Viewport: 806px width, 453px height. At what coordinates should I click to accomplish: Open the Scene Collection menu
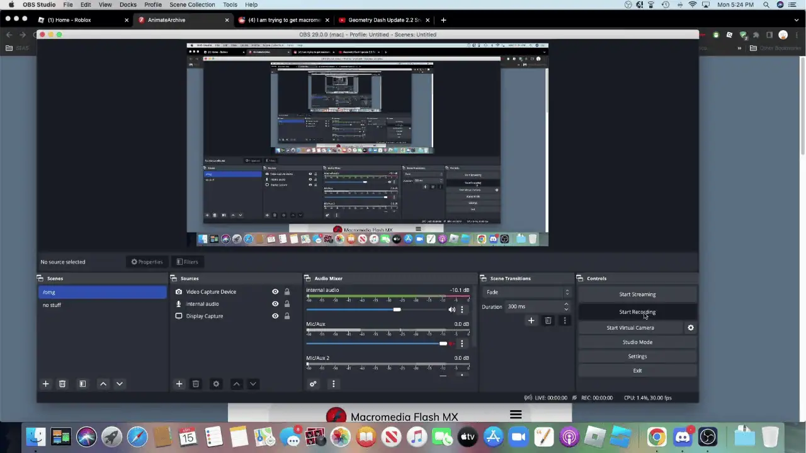(x=192, y=4)
